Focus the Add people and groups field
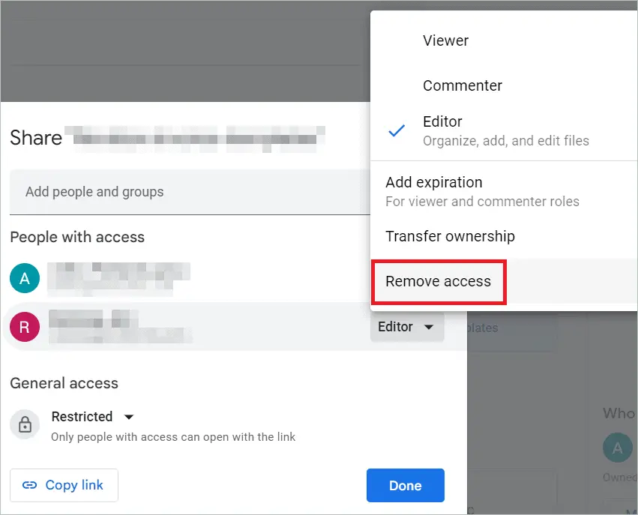The width and height of the screenshot is (638, 515). pyautogui.click(x=187, y=192)
